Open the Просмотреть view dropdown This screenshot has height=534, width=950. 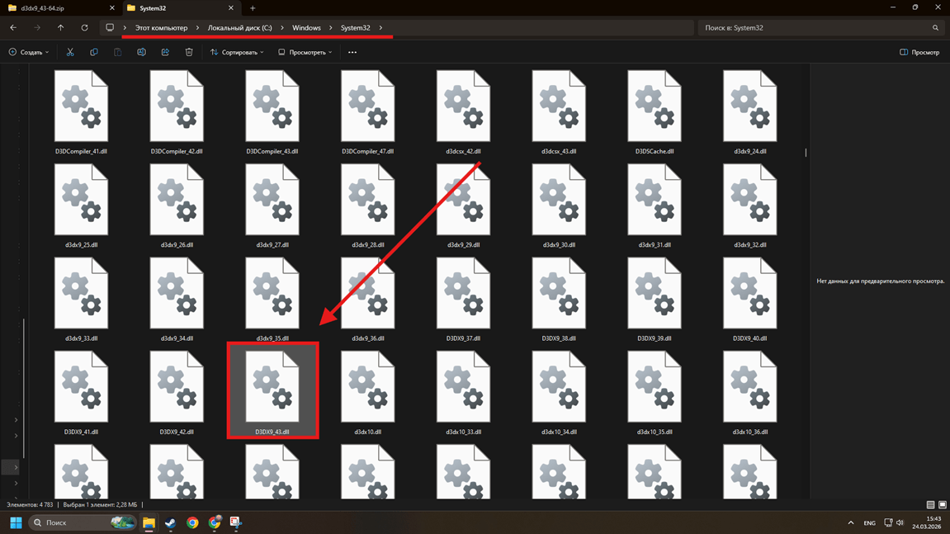[305, 52]
